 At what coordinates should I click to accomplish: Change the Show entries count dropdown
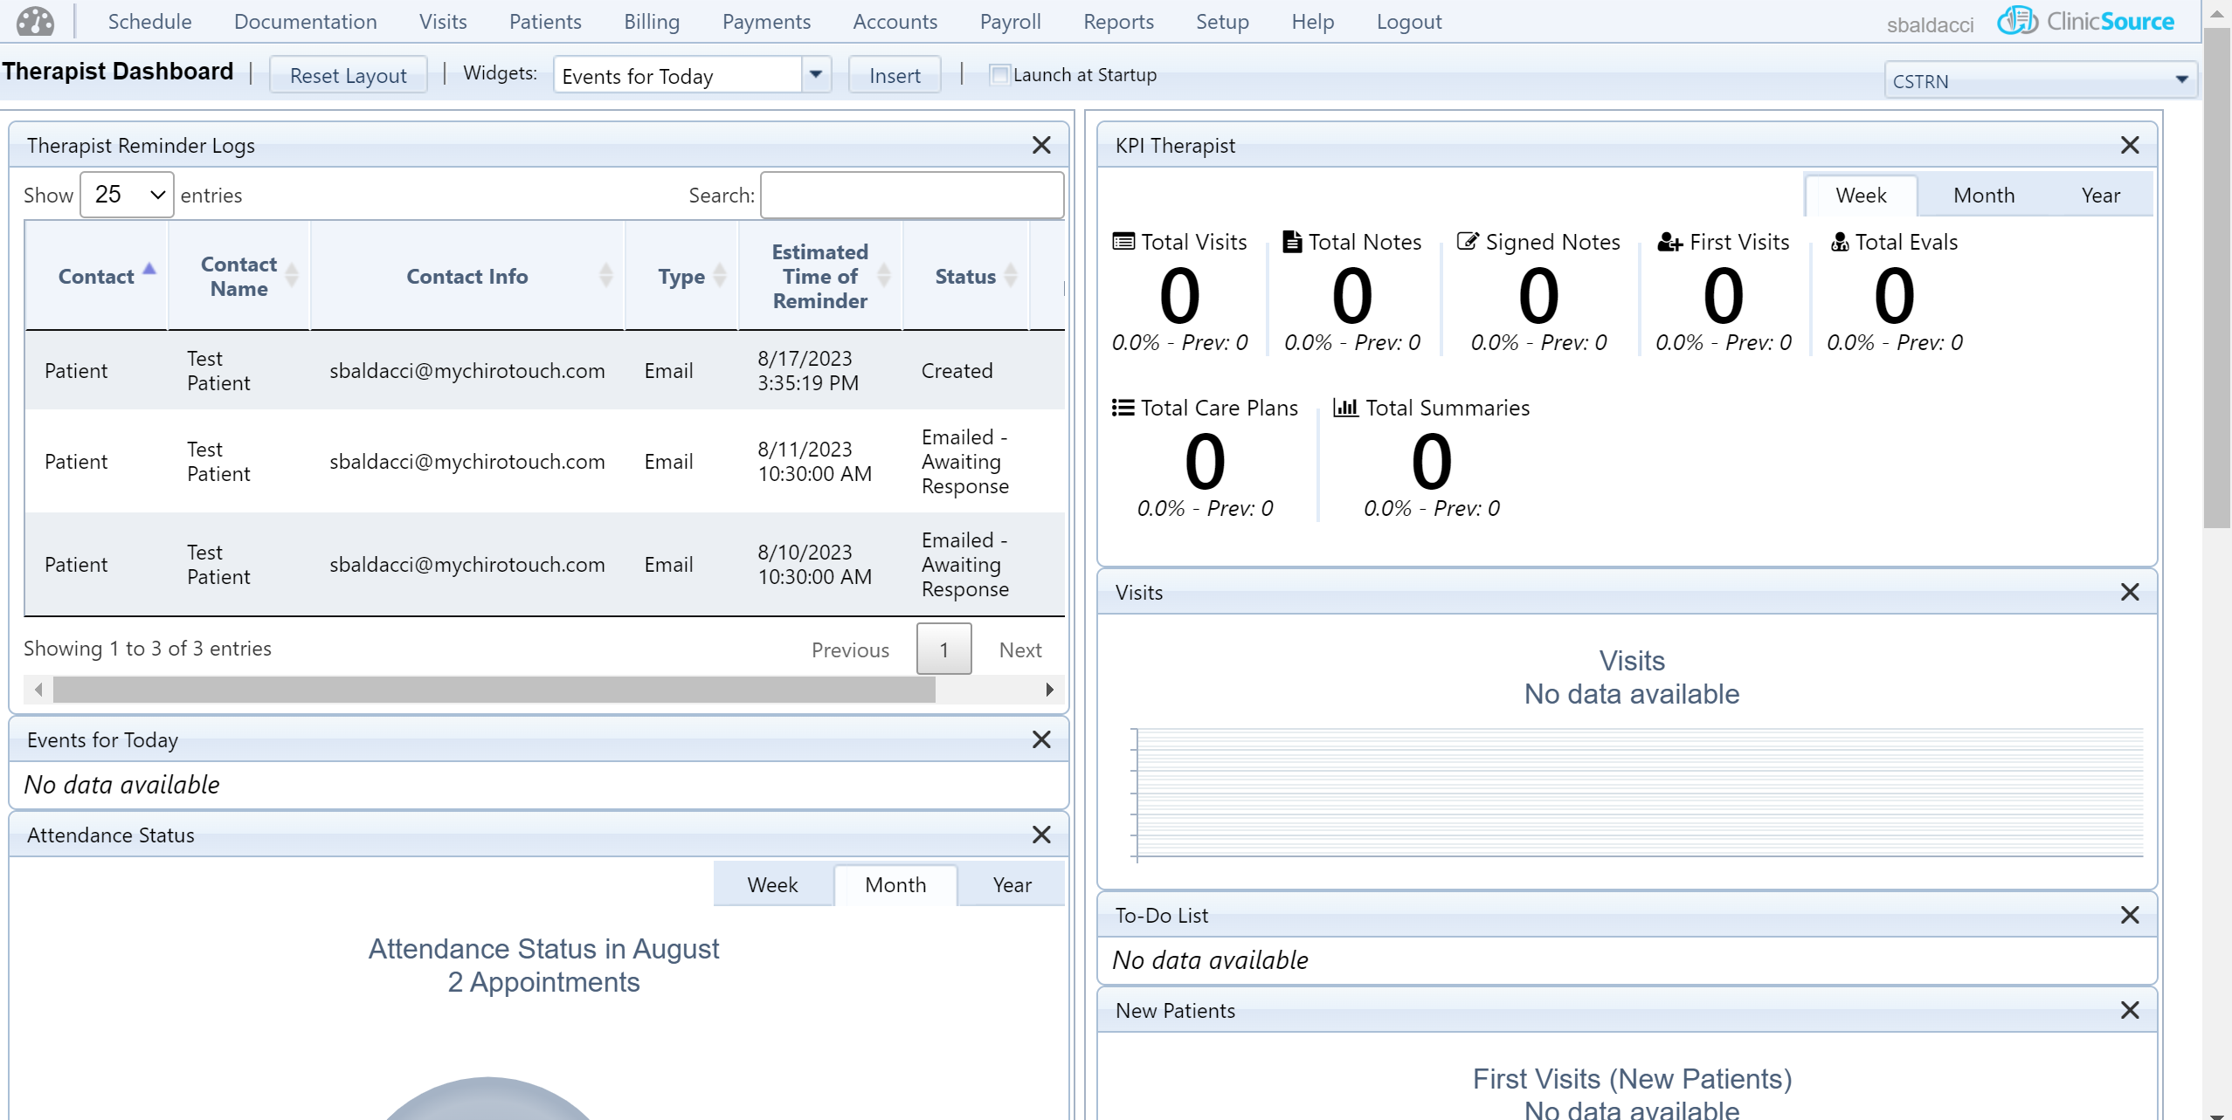pos(128,194)
